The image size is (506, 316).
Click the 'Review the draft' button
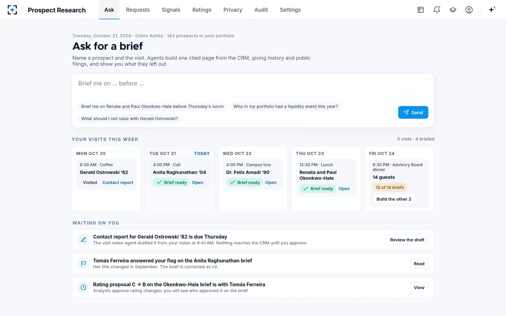coord(407,240)
